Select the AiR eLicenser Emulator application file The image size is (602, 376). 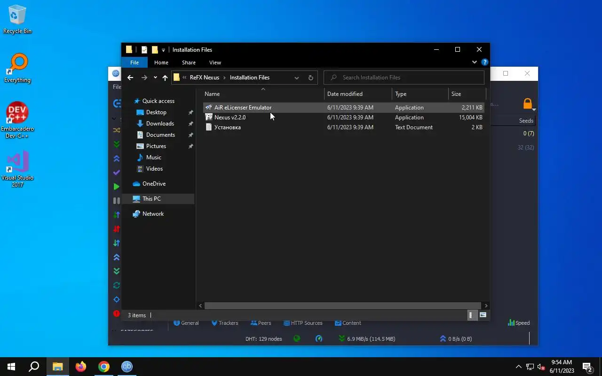(343, 108)
